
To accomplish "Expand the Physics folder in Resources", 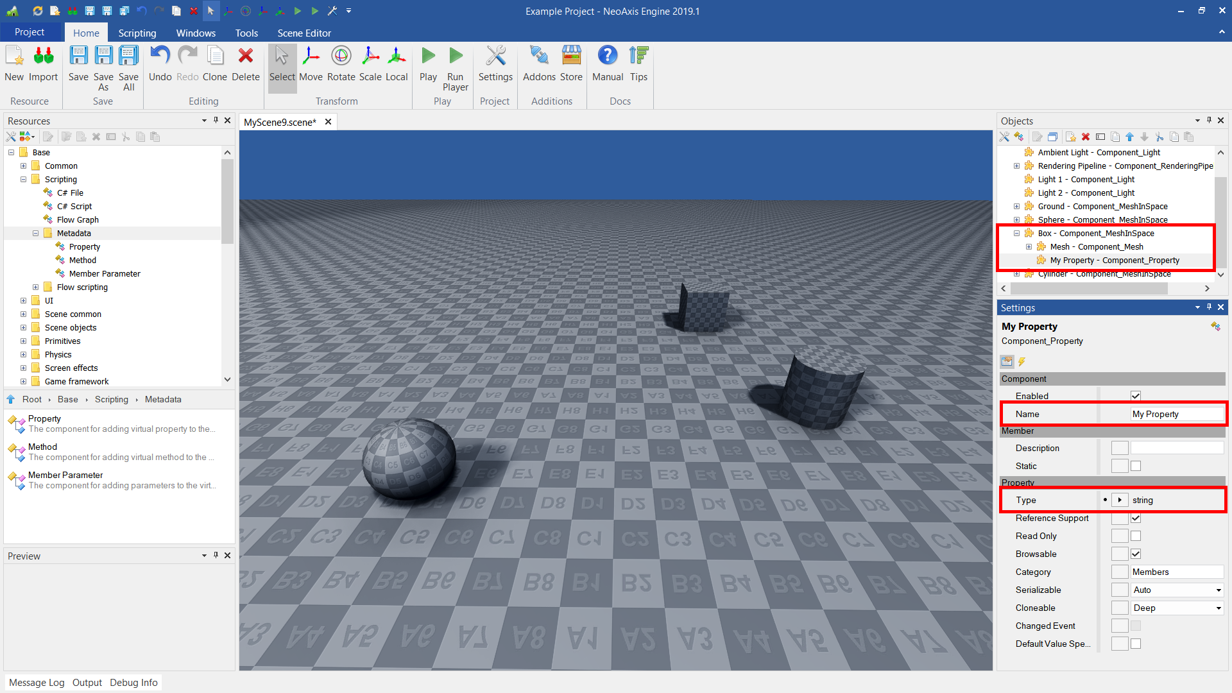I will point(24,354).
